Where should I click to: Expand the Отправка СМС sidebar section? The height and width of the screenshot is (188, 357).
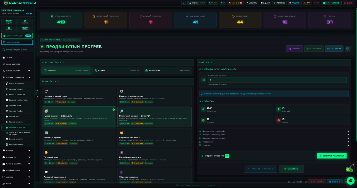click(x=17, y=157)
